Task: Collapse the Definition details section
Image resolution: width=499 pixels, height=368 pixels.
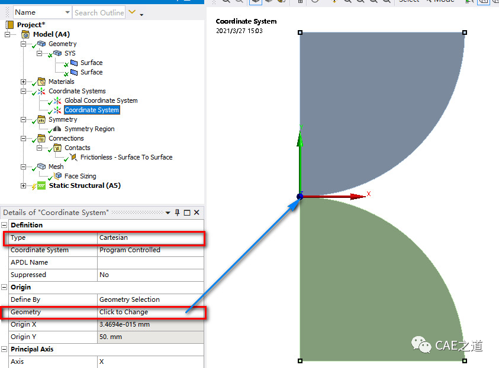Action: tap(4, 225)
